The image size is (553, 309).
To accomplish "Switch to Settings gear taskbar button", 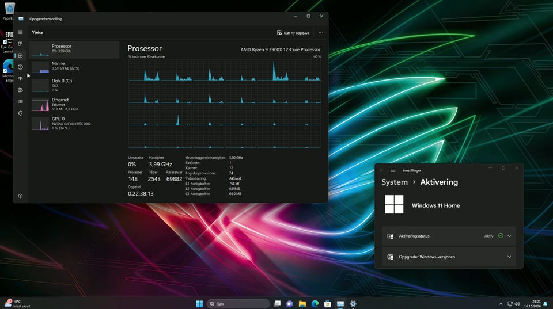I will 353,304.
